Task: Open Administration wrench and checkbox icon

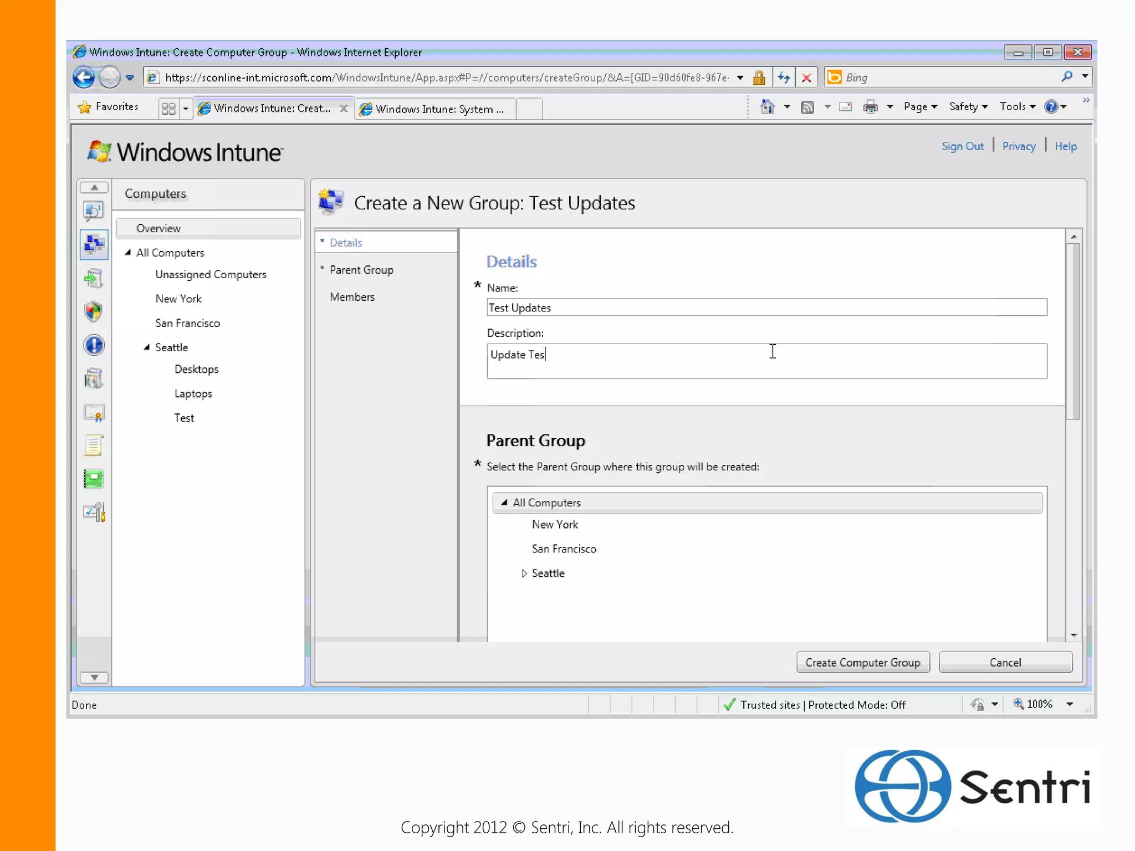Action: 94,512
